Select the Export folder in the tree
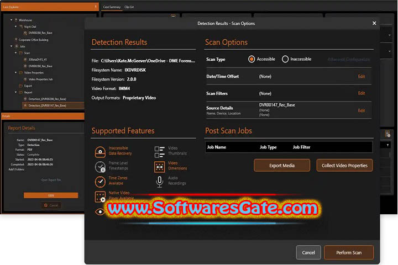Image resolution: width=398 pixels, height=265 pixels. click(28, 86)
